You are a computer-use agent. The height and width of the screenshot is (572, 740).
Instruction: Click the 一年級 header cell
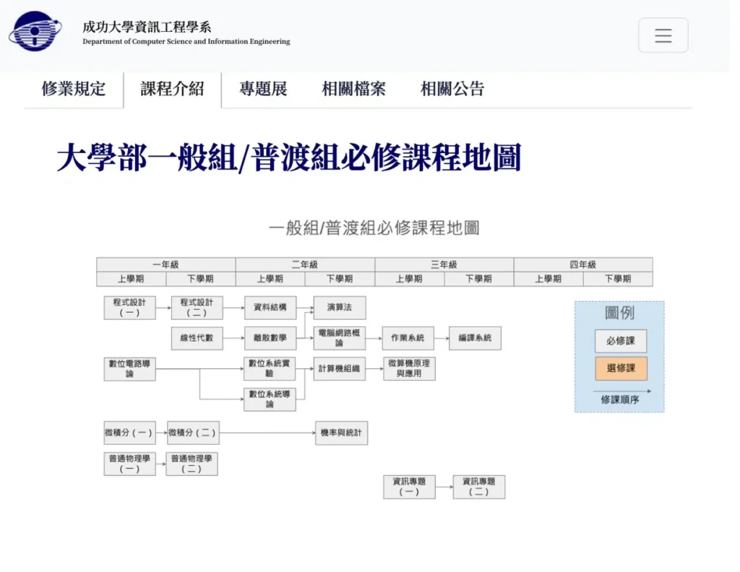(x=166, y=264)
